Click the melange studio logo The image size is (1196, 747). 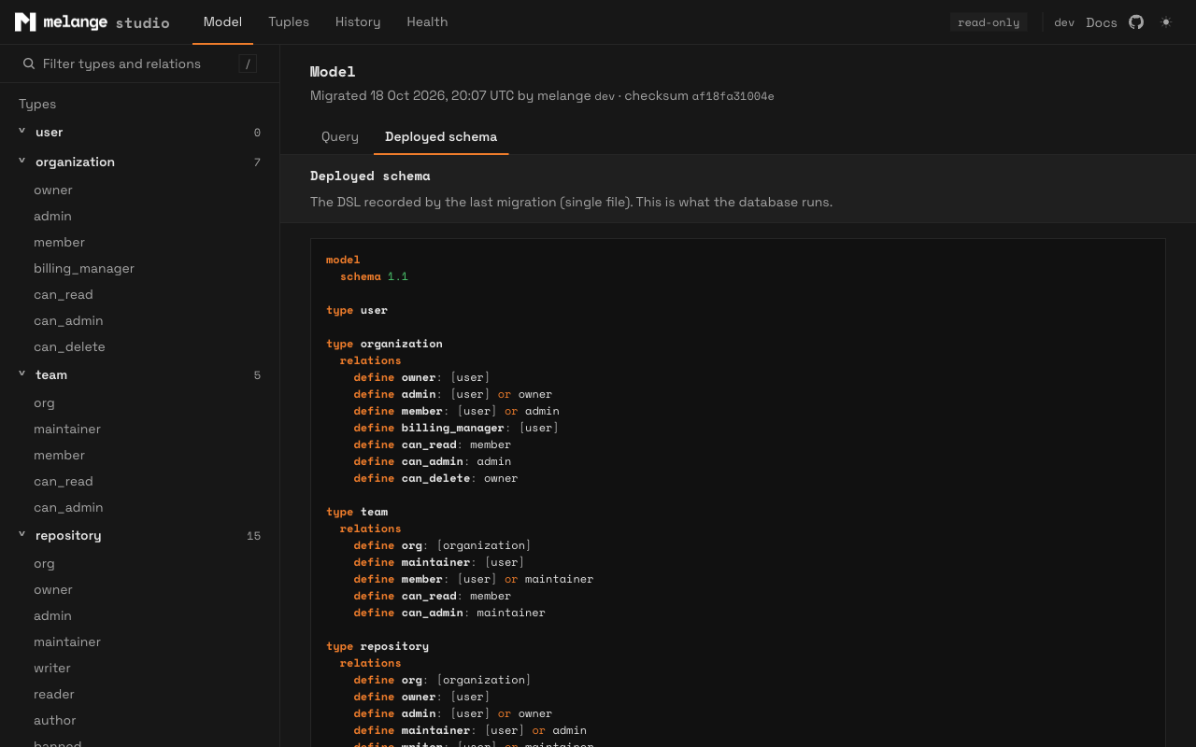[x=92, y=21]
